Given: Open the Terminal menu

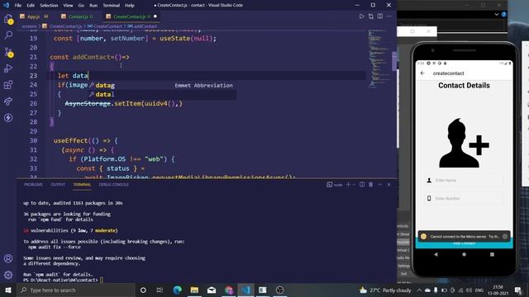Looking at the screenshot, I should (112, 5).
